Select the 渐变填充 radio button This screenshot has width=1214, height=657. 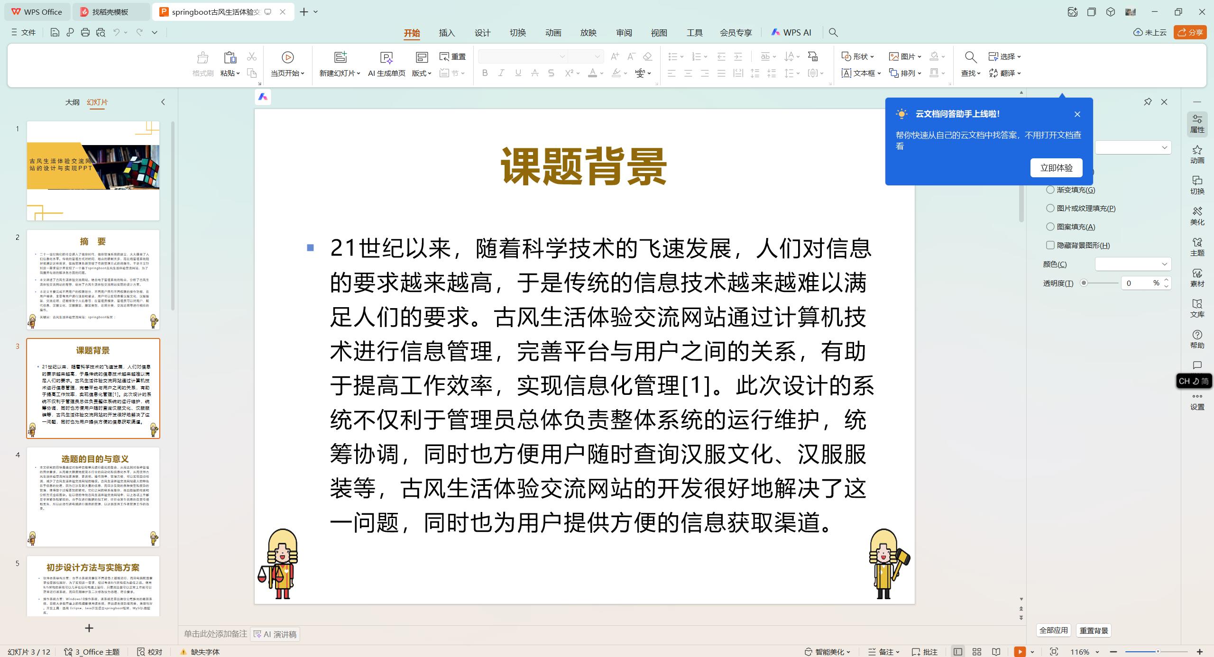[x=1050, y=190]
